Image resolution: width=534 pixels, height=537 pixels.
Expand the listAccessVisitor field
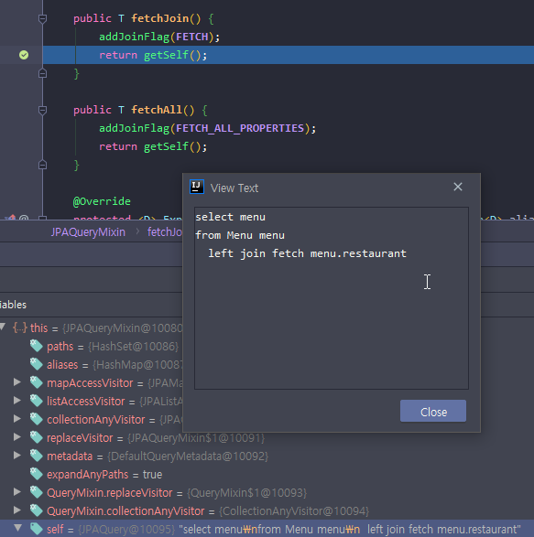point(17,401)
